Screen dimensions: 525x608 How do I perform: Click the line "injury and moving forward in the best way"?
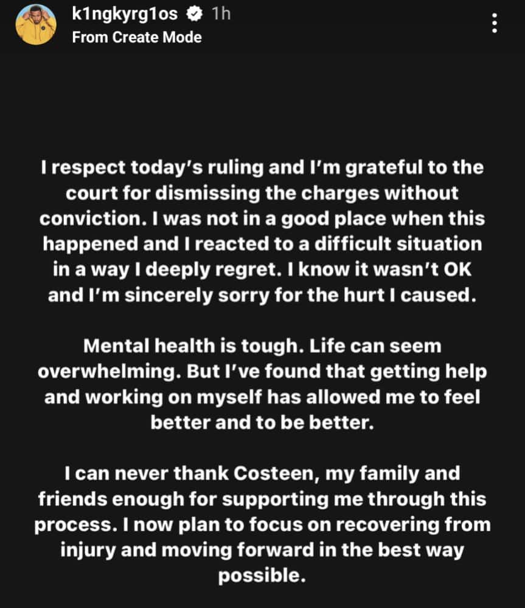(x=261, y=550)
